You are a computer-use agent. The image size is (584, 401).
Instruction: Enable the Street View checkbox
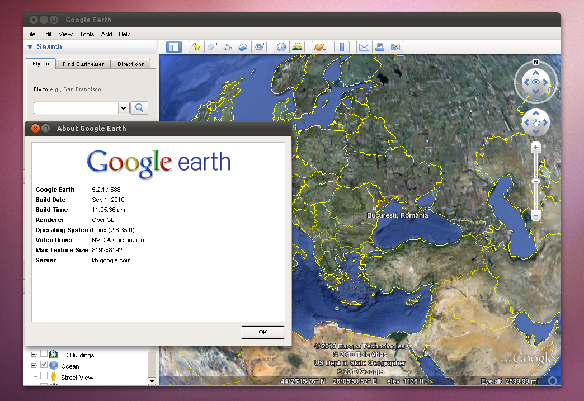[44, 376]
